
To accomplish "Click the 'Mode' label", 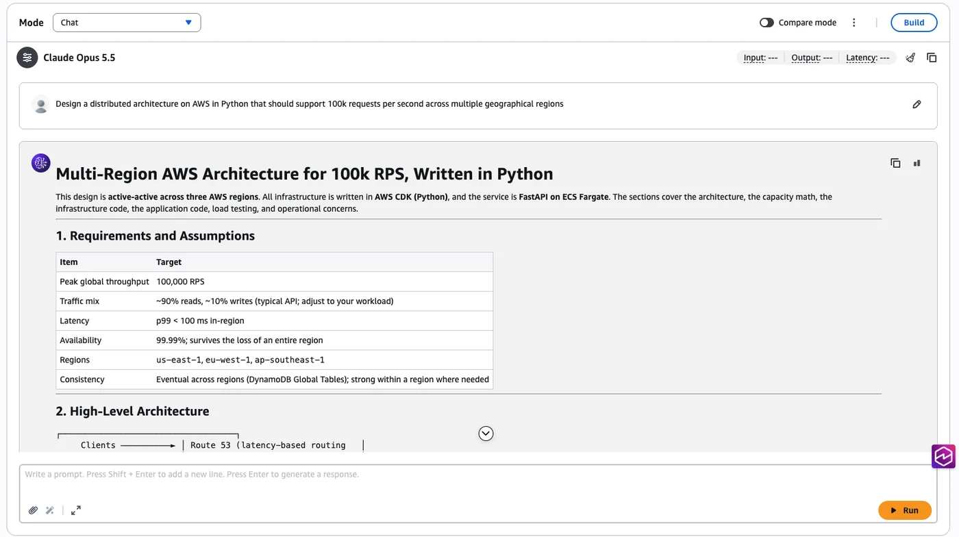I will (x=32, y=23).
